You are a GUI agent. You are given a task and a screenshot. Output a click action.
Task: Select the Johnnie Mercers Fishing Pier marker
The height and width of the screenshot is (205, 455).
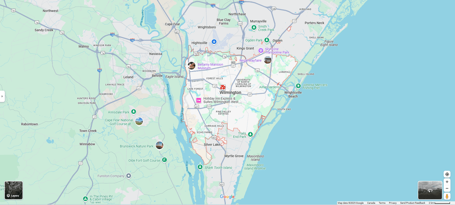298,86
